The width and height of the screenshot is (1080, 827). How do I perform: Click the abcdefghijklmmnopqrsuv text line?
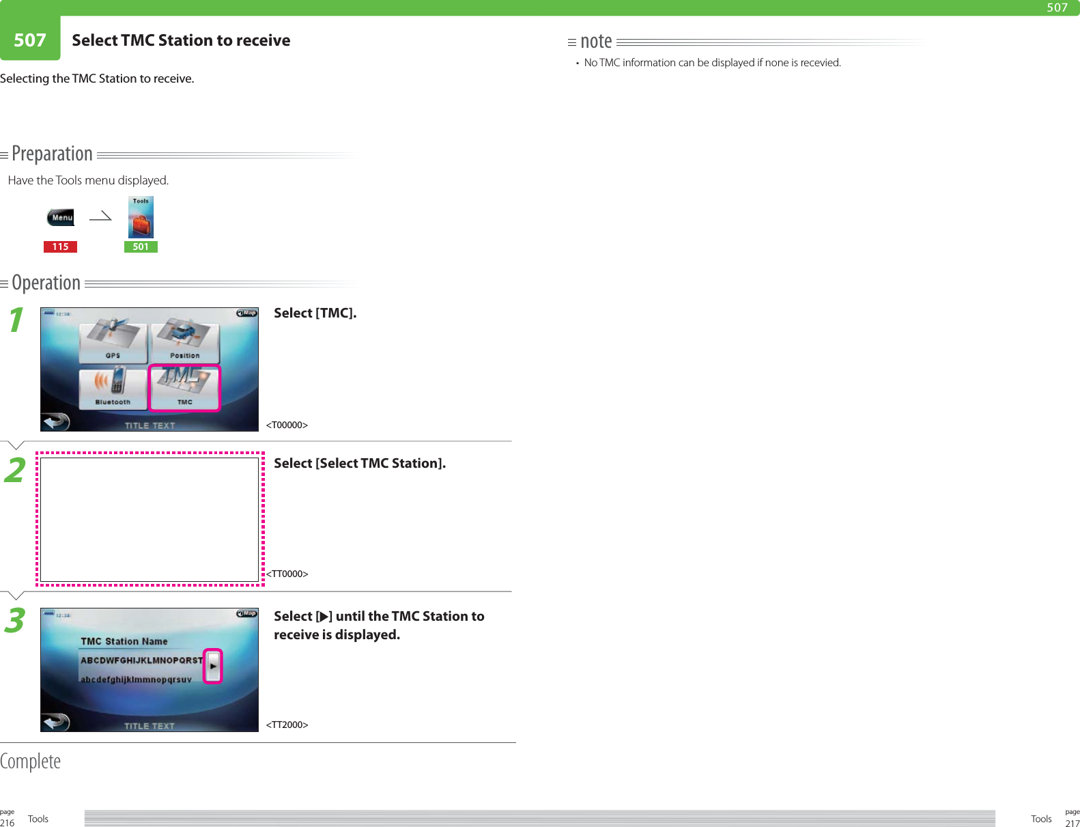pos(136,679)
